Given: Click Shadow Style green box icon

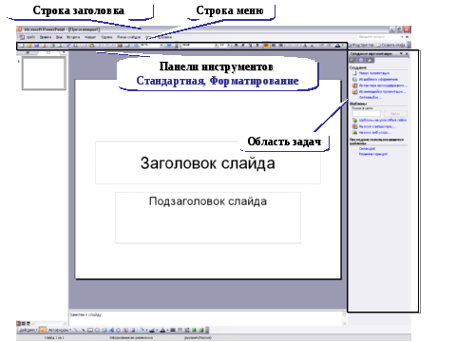Looking at the screenshot, I should 194,330.
